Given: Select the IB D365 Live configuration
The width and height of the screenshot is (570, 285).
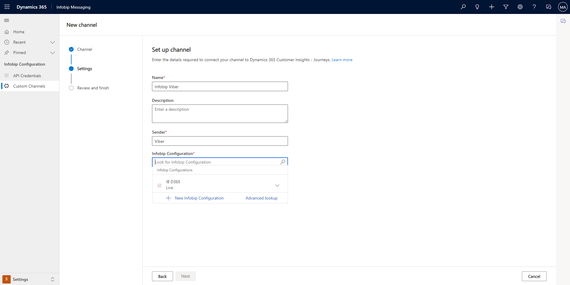Looking at the screenshot, I should [x=220, y=184].
